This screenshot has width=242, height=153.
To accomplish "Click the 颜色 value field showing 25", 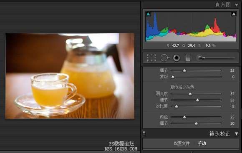I will 232,117.
